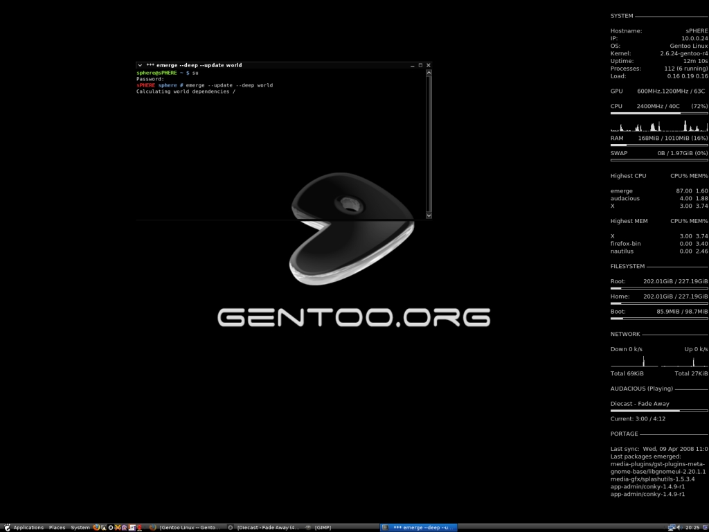
Task: Click the 'Calculating world dependencies' line
Action: [186, 91]
